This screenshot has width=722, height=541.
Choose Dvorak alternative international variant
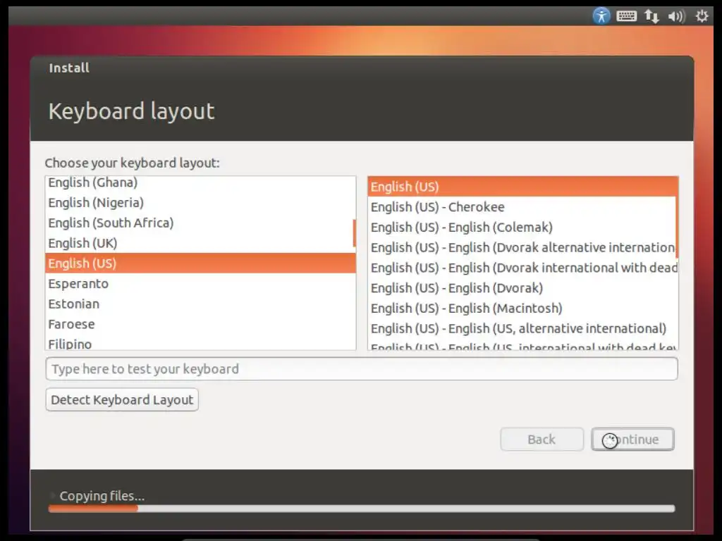[522, 247]
